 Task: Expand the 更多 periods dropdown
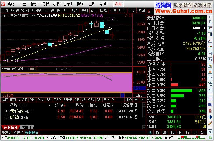(61, 10)
